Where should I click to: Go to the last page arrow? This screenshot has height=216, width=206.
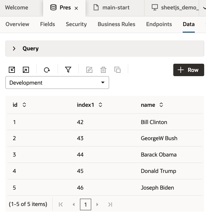110,204
